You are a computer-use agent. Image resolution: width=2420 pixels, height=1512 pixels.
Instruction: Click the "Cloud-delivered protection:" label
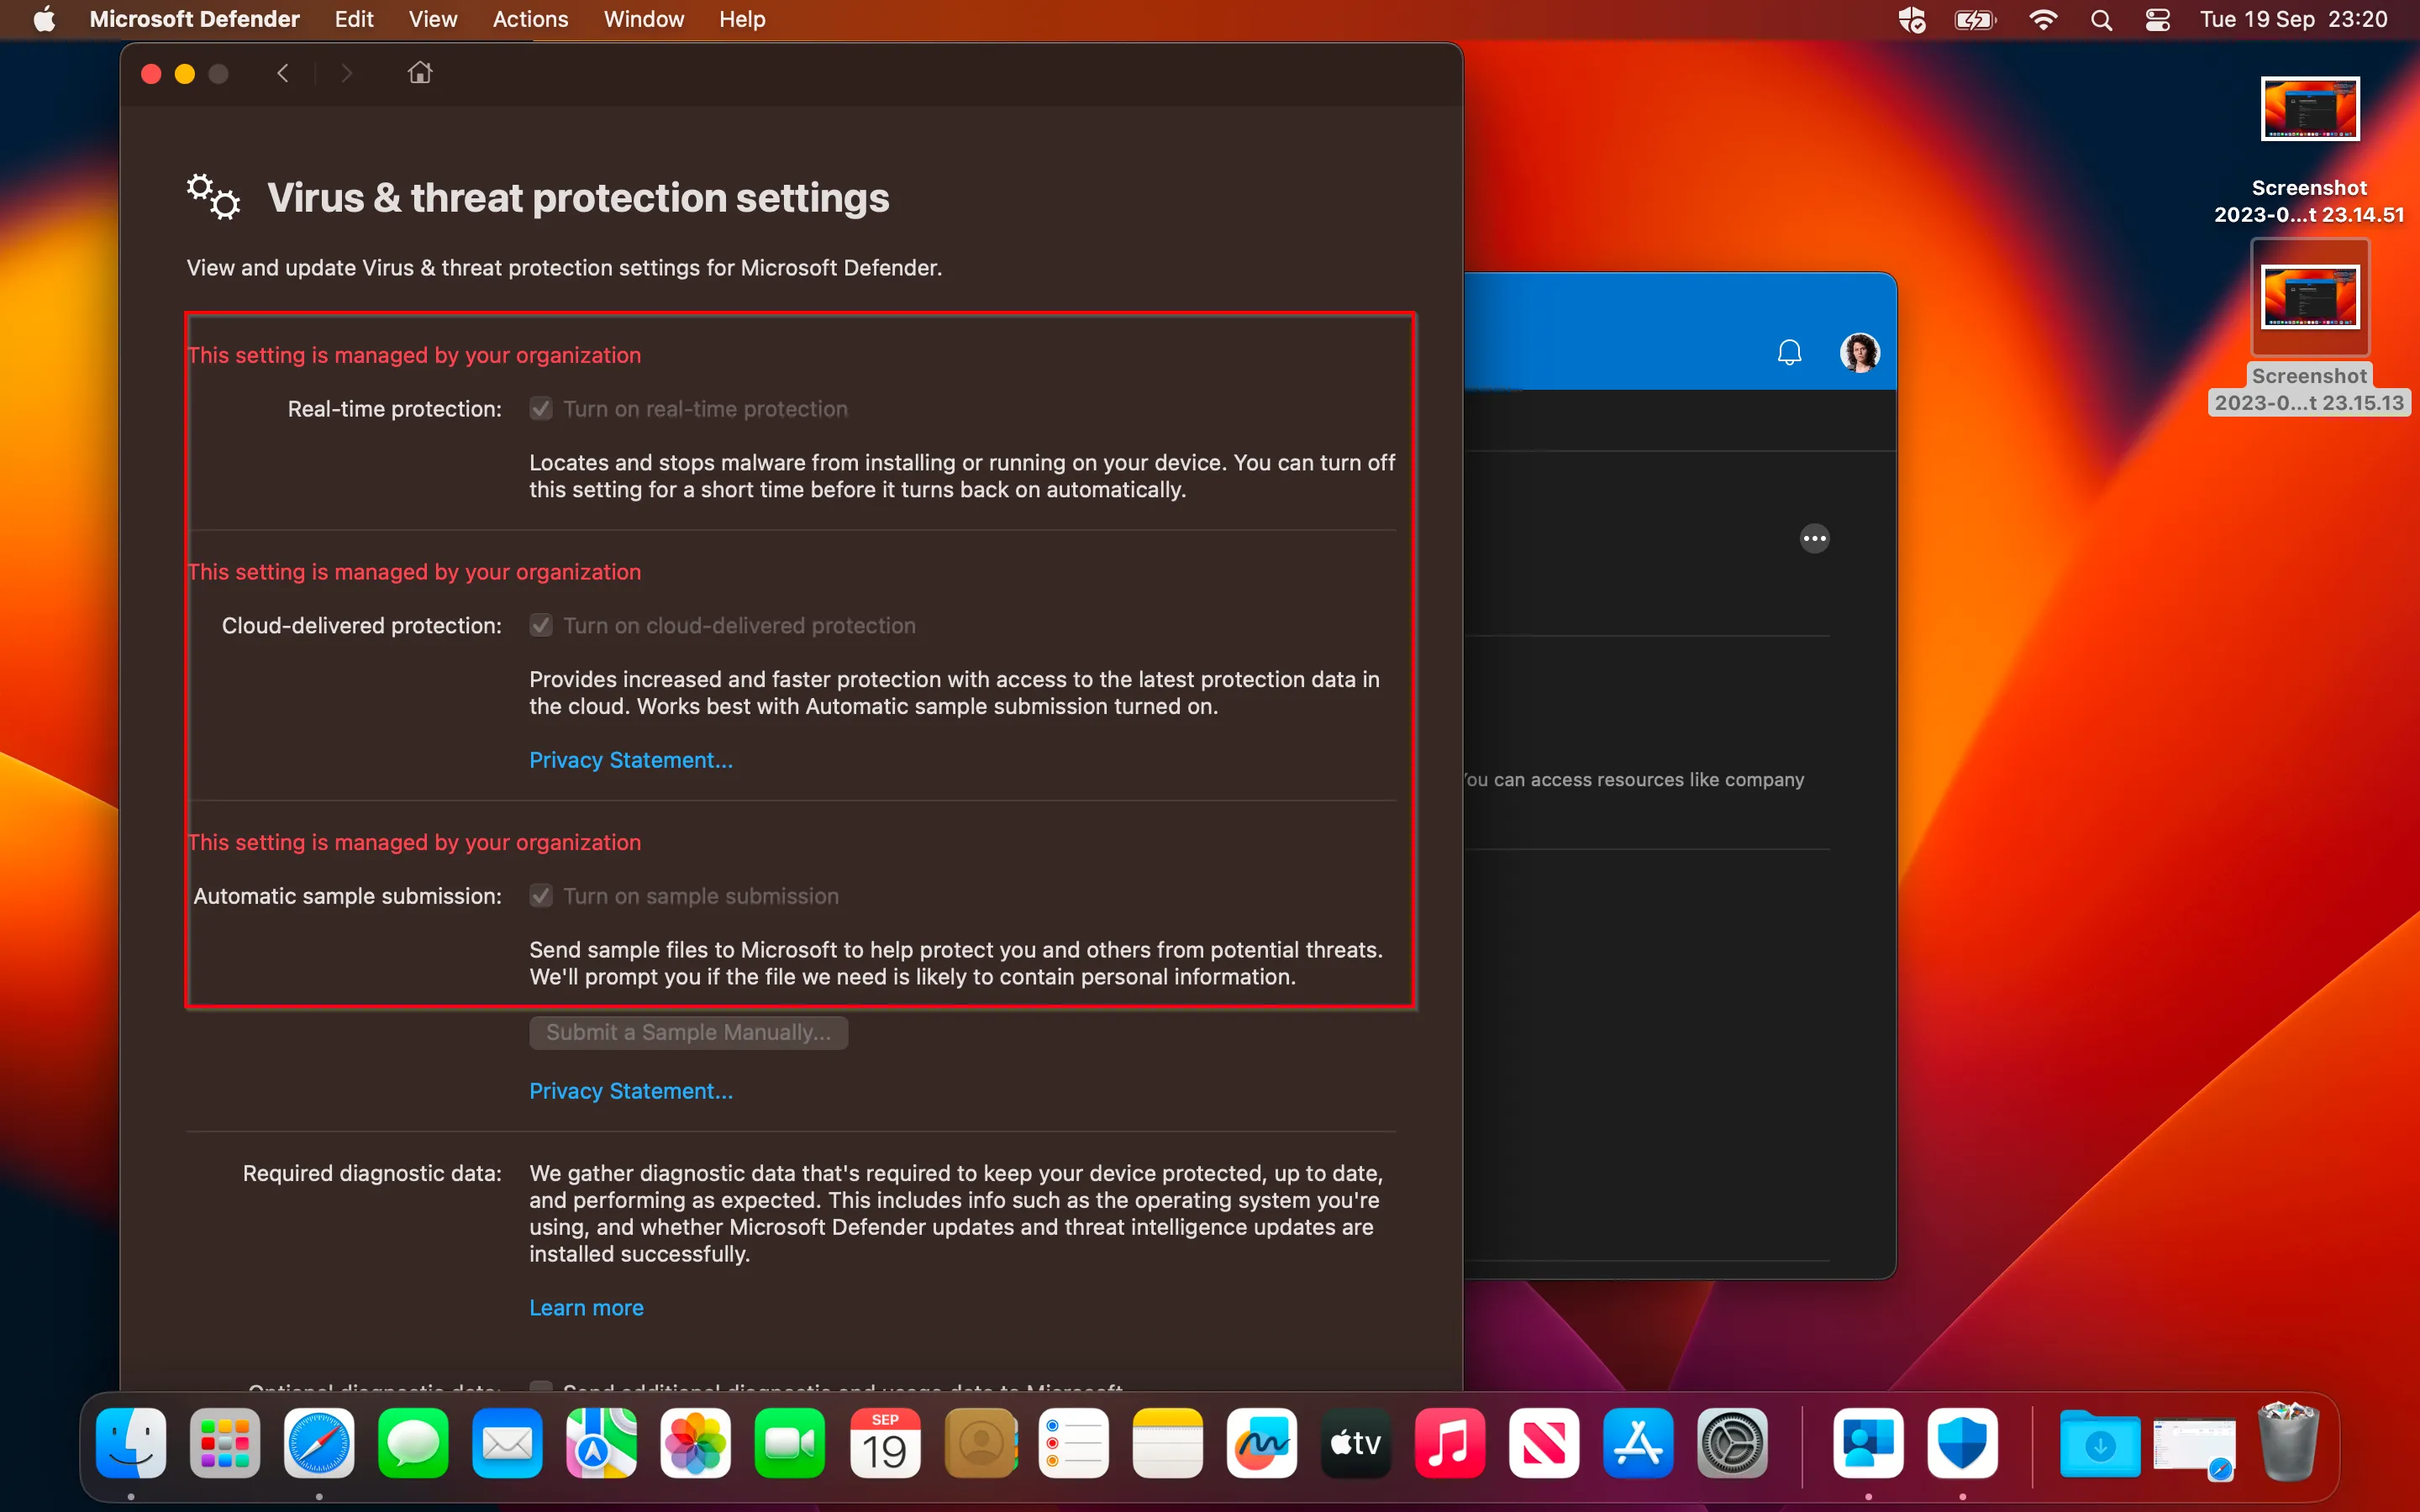pyautogui.click(x=362, y=626)
